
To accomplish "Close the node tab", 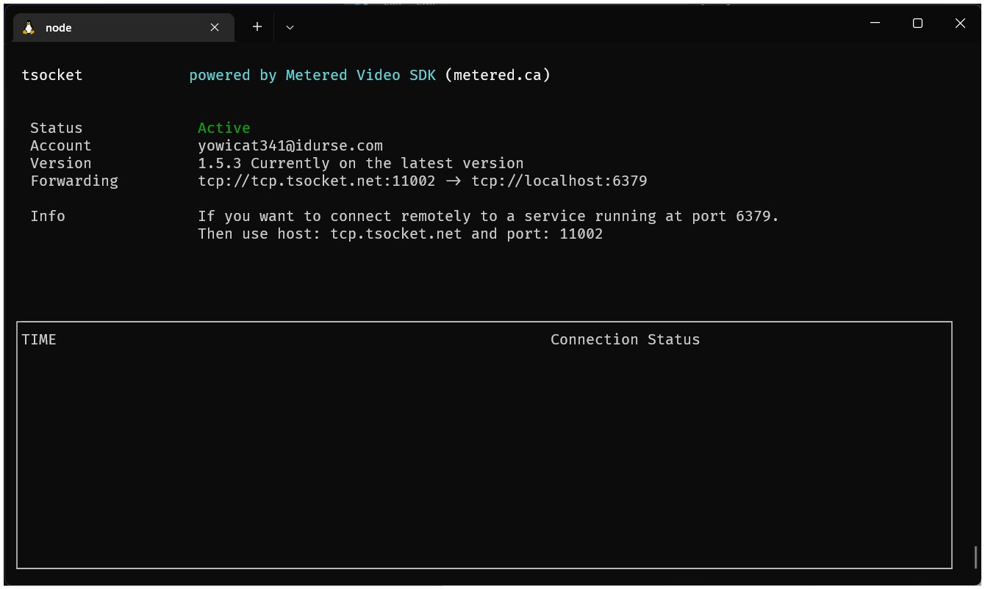I will (215, 27).
